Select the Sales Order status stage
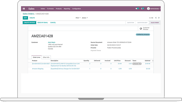The height and width of the screenshot is (102, 182). click(x=155, y=23)
